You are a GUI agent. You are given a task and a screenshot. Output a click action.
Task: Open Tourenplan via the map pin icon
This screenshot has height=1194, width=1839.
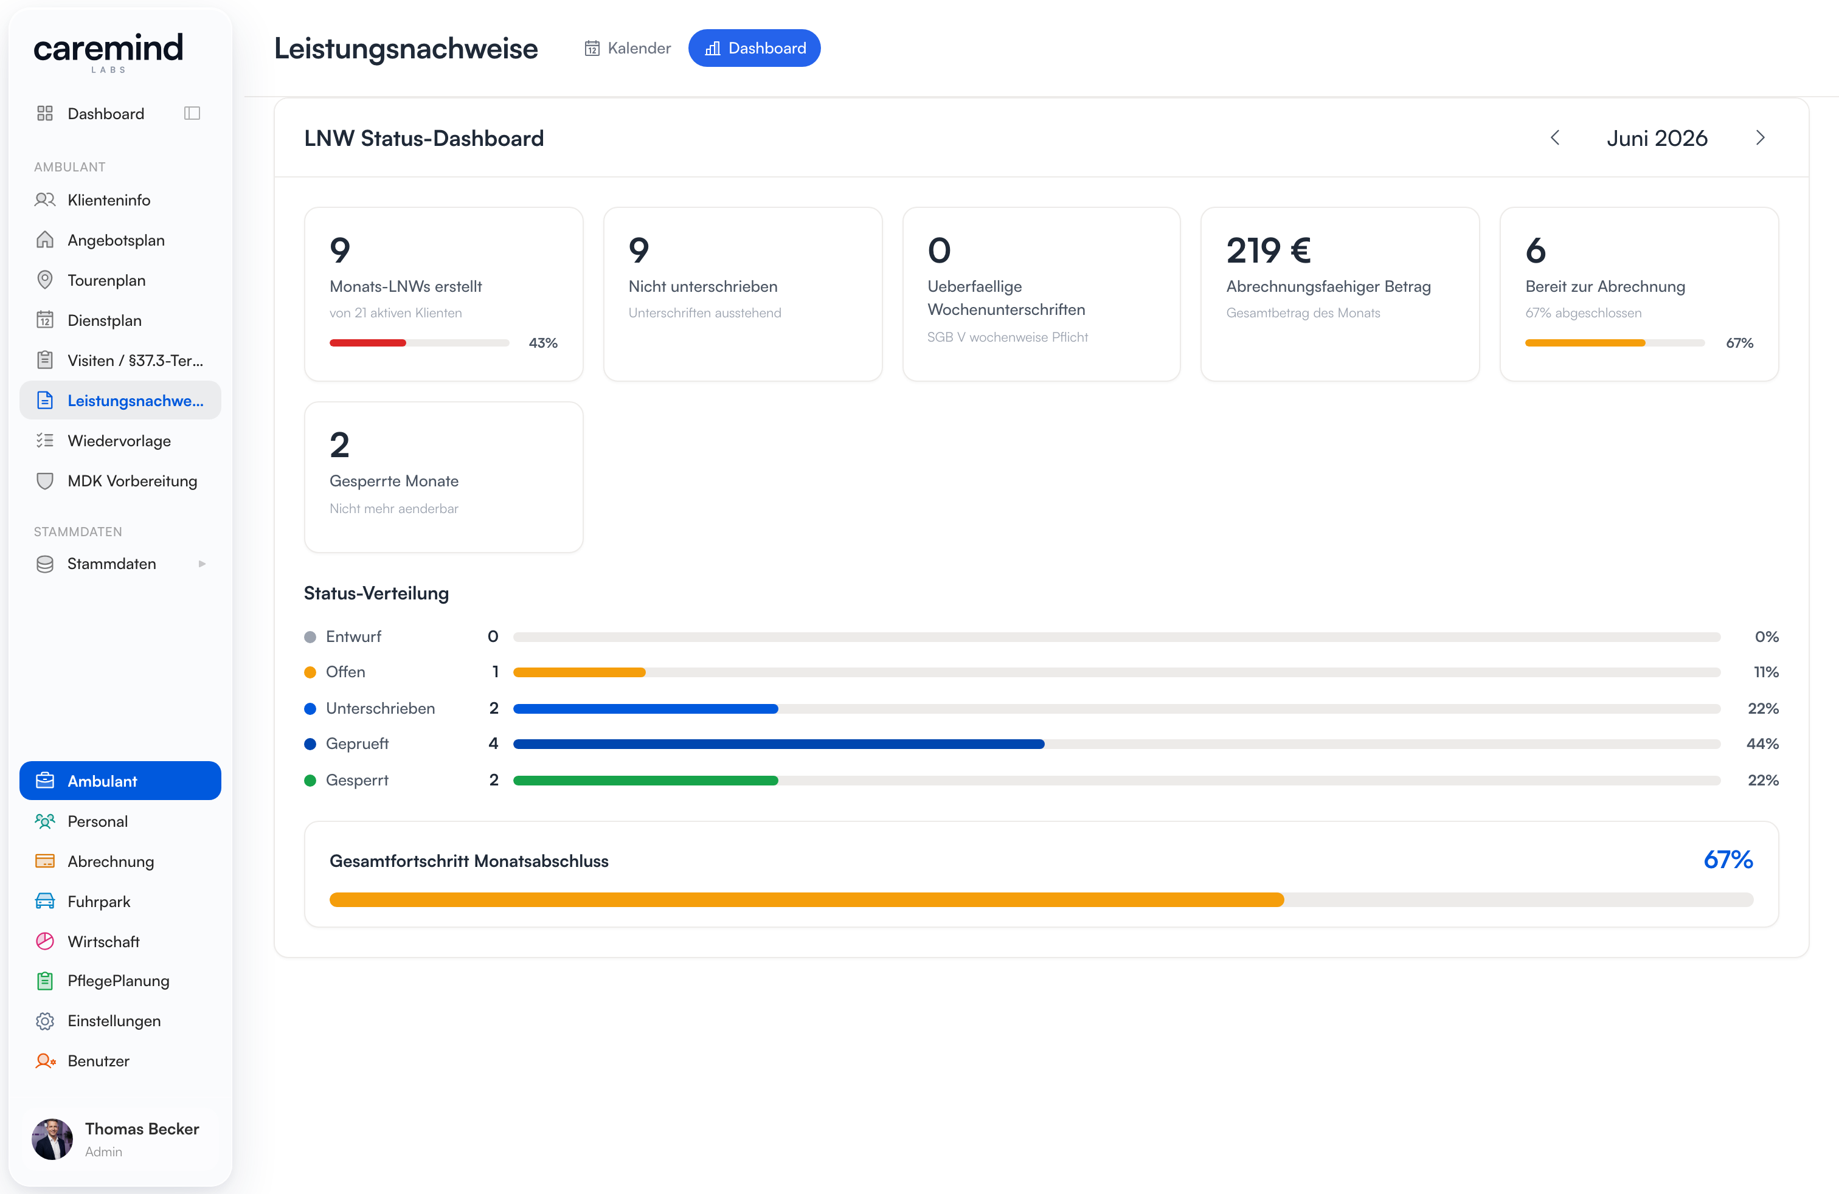pos(45,280)
